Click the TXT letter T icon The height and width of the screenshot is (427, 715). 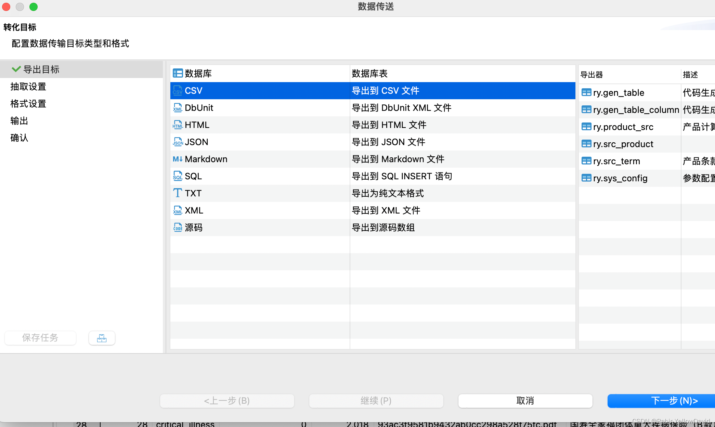178,193
